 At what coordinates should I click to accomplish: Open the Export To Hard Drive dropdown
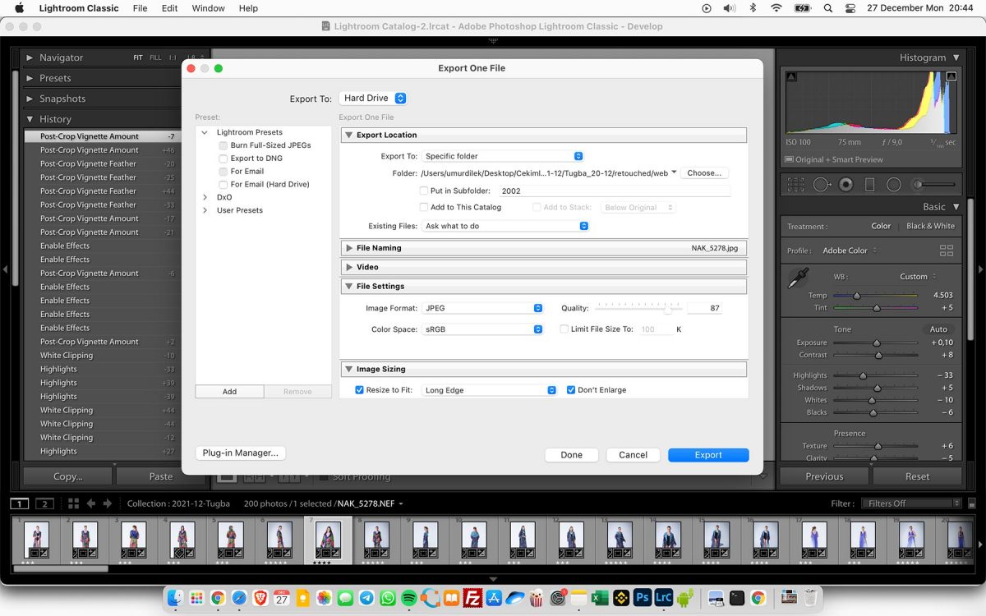pyautogui.click(x=373, y=98)
